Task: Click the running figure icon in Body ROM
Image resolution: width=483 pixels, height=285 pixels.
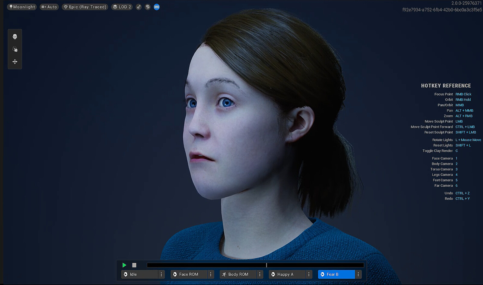Action: 224,274
